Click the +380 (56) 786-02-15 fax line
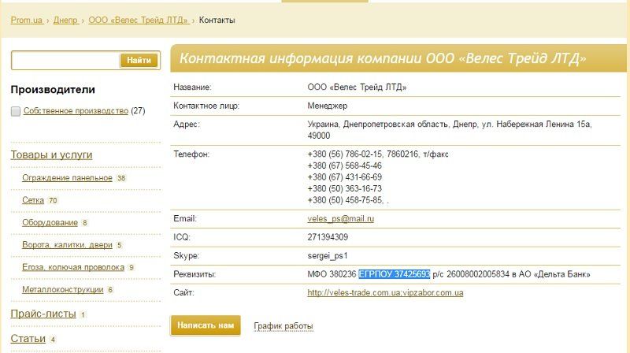 click(x=378, y=154)
